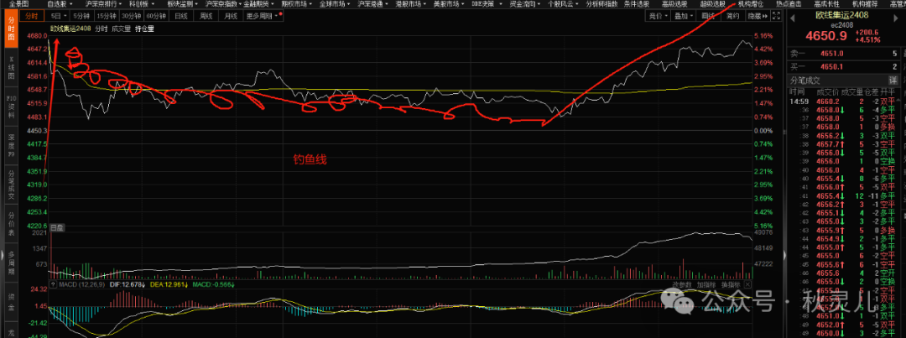Open 高级选股 in the top menu
This screenshot has width=906, height=338.
click(675, 3)
